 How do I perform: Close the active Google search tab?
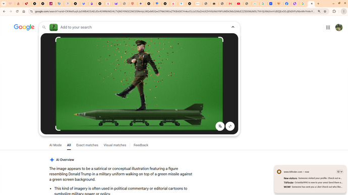point(312,4)
